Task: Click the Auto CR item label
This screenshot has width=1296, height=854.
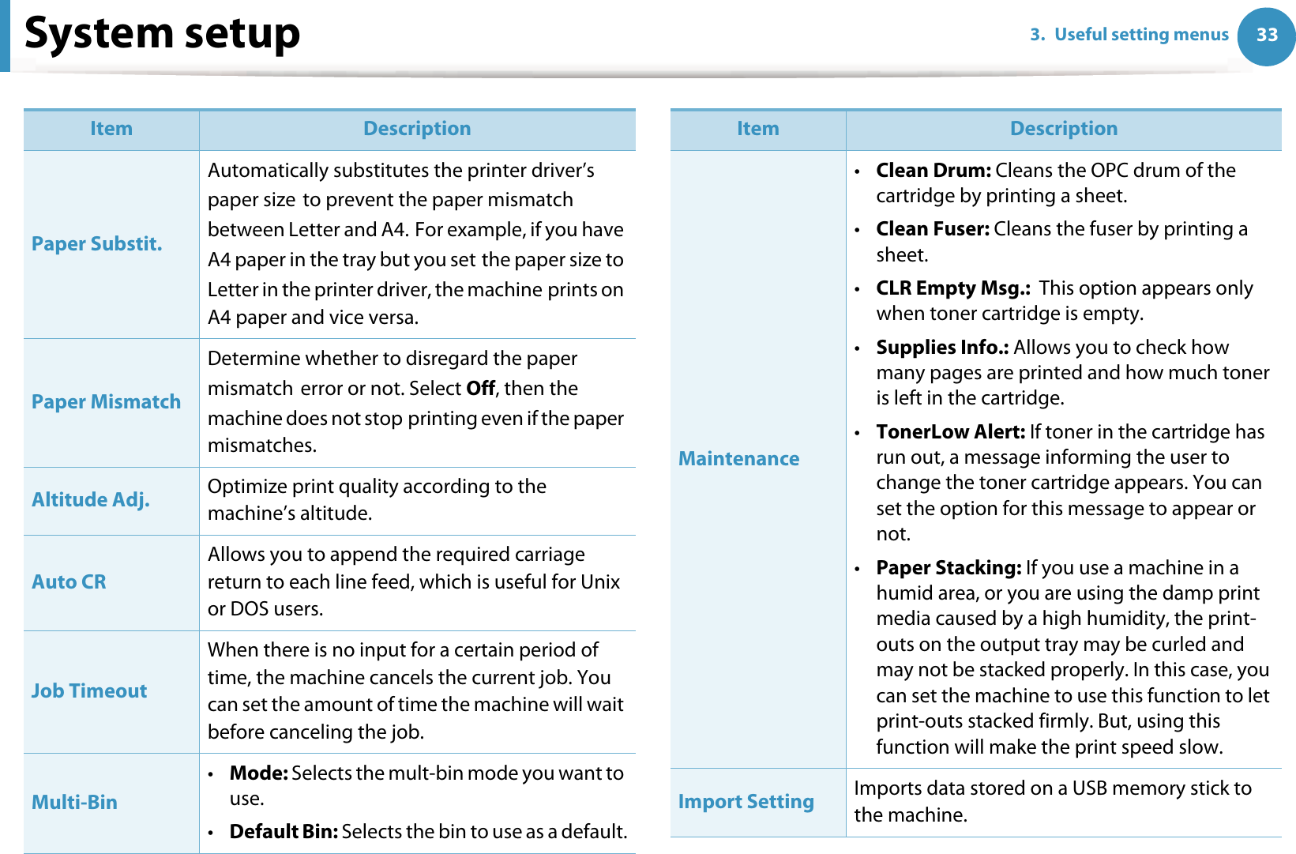Action: (69, 582)
